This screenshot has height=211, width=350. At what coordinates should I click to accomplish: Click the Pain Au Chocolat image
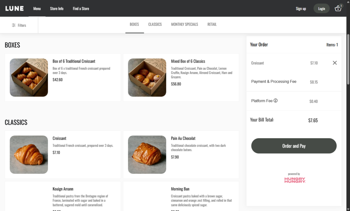(x=147, y=155)
